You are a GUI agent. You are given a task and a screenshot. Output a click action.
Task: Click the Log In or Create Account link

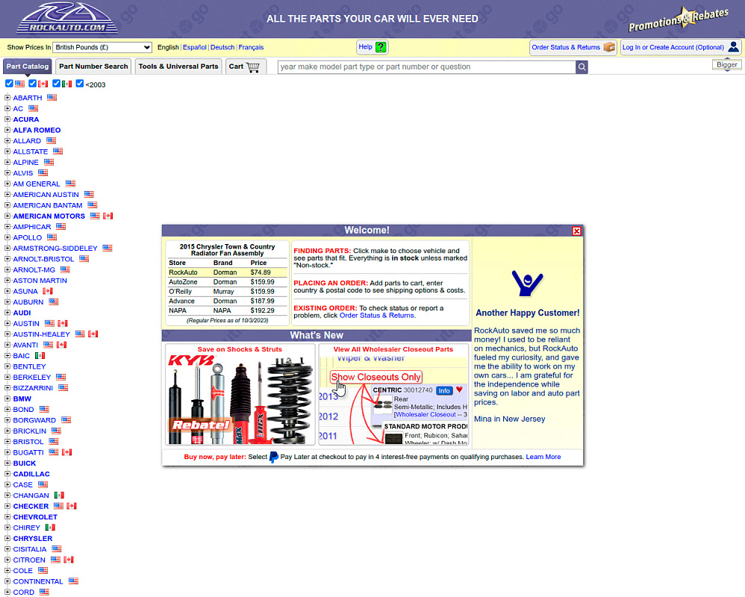click(673, 48)
